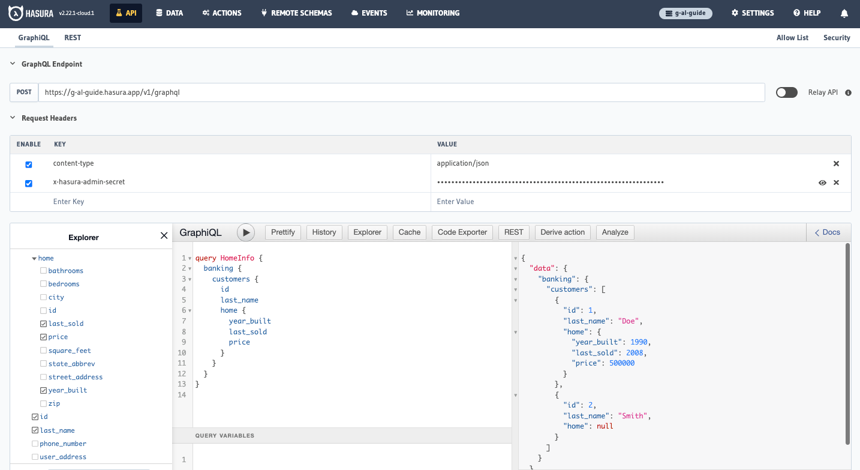This screenshot has width=860, height=470.
Task: Remove the x-hasura-admin-secret header
Action: (x=836, y=182)
